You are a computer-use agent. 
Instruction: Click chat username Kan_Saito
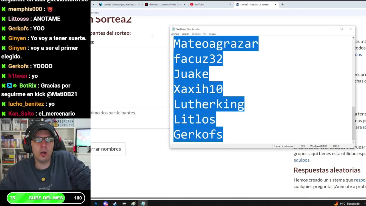(x=21, y=114)
